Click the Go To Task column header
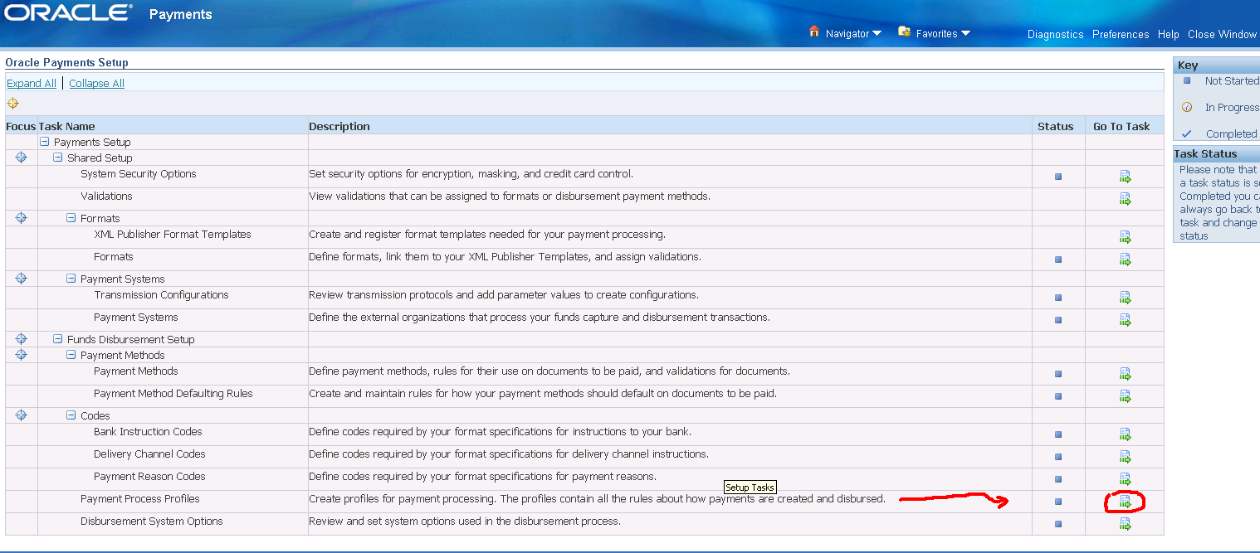Viewport: 1260px width, 553px height. [1121, 126]
